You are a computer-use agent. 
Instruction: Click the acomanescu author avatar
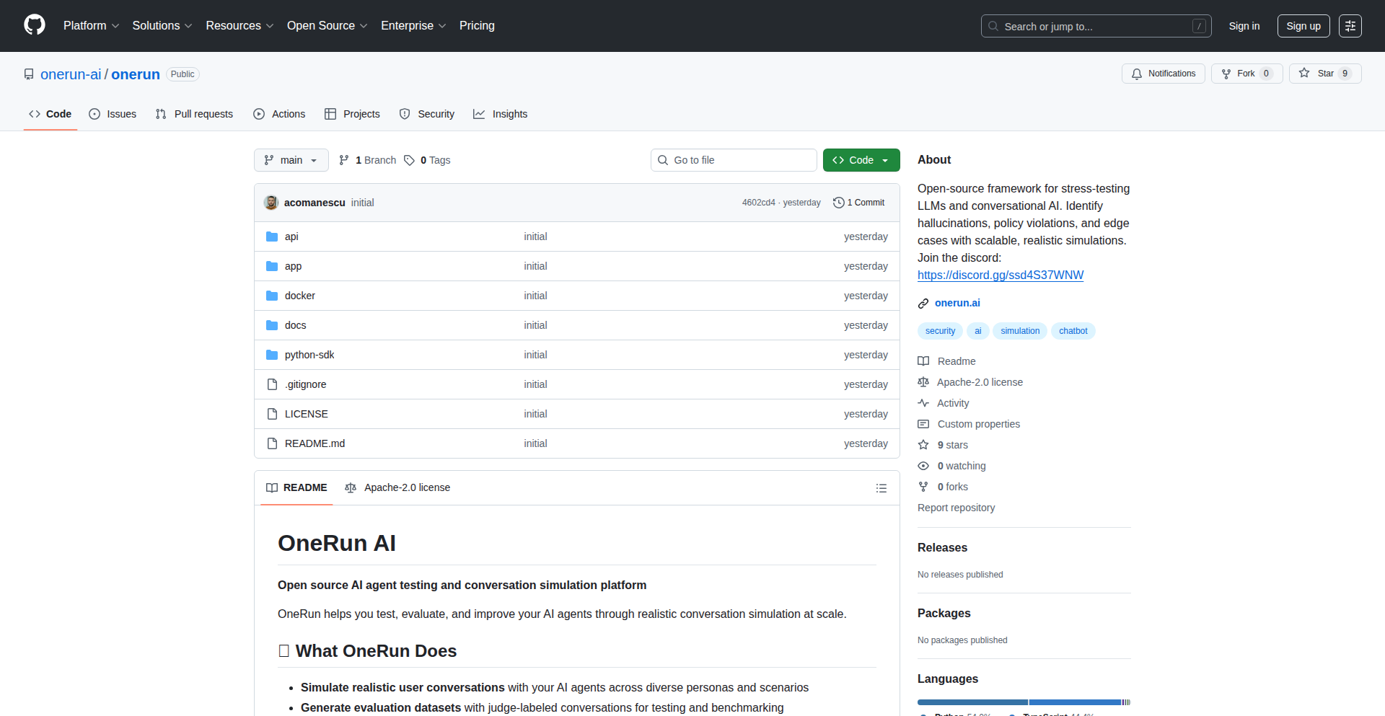click(271, 203)
